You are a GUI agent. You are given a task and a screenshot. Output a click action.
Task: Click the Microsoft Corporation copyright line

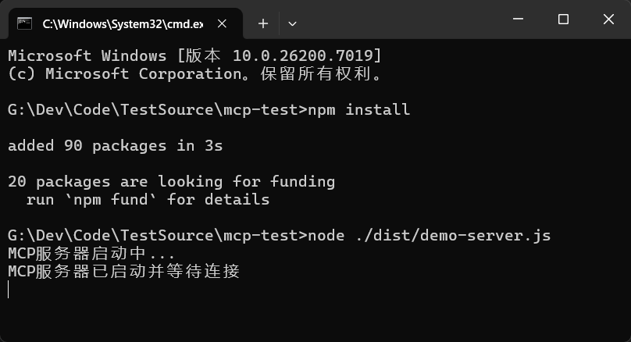tap(196, 73)
